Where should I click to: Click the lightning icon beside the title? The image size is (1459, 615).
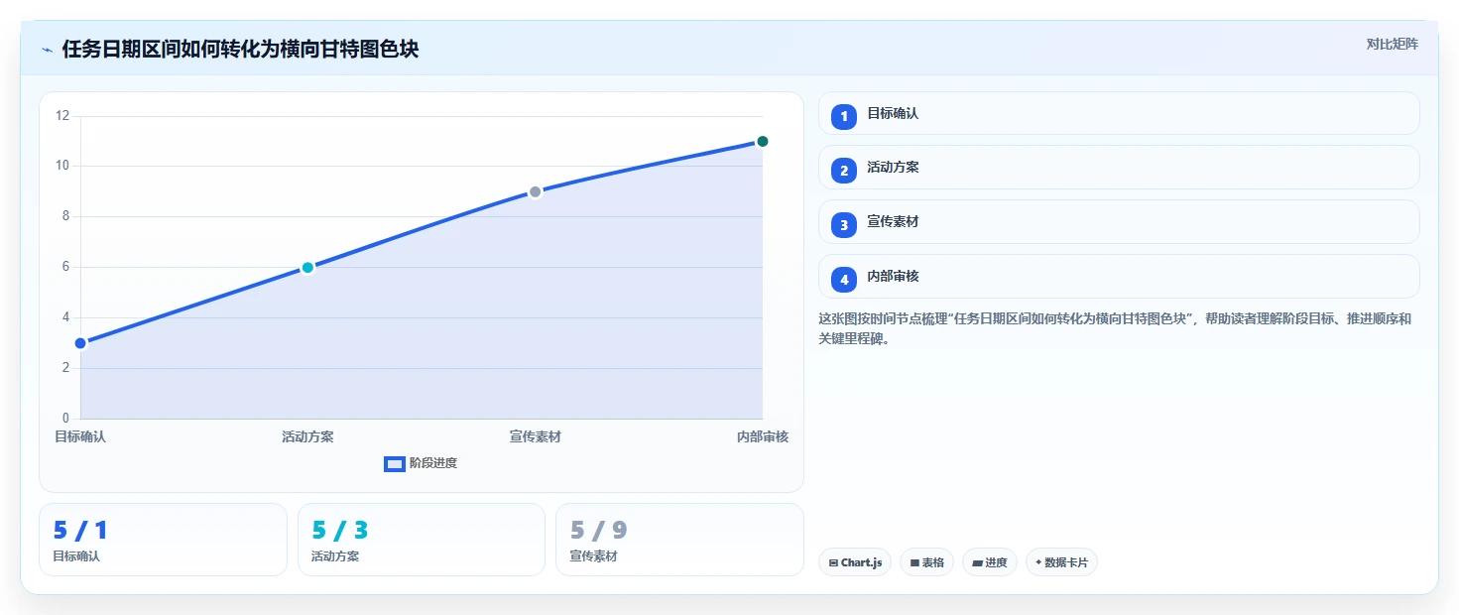click(47, 50)
